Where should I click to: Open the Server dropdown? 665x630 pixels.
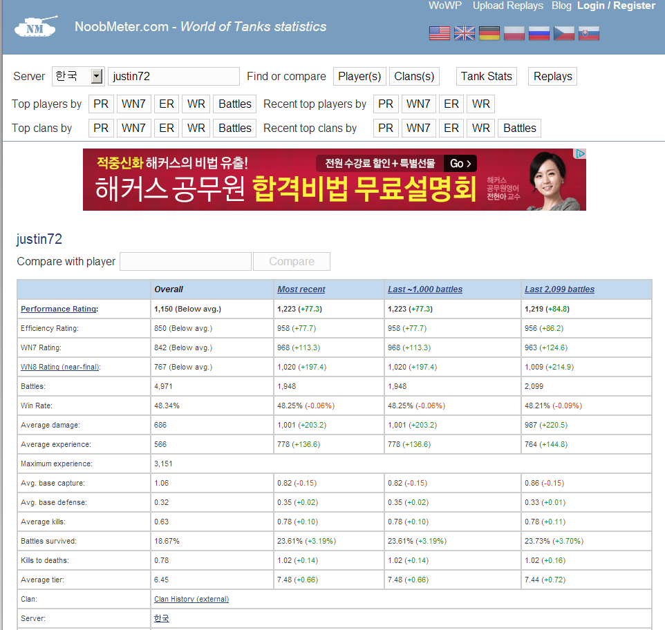pos(77,76)
